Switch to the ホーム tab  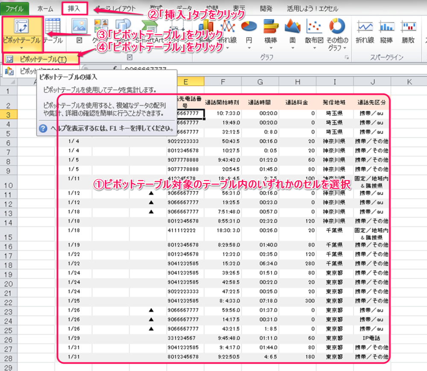pos(46,9)
